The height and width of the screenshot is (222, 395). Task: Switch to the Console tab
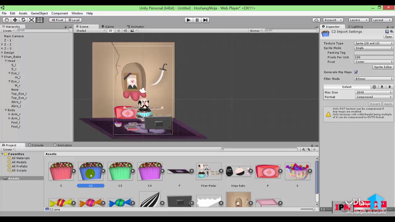[x=36, y=145]
